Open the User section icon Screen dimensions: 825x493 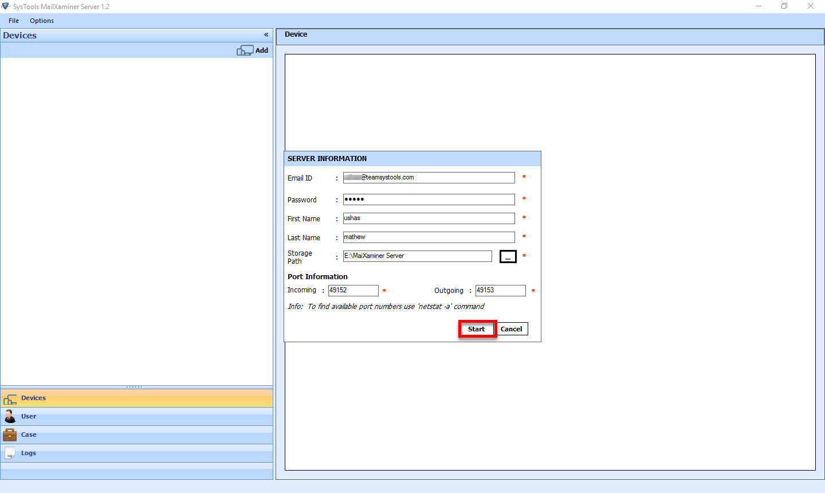click(10, 417)
